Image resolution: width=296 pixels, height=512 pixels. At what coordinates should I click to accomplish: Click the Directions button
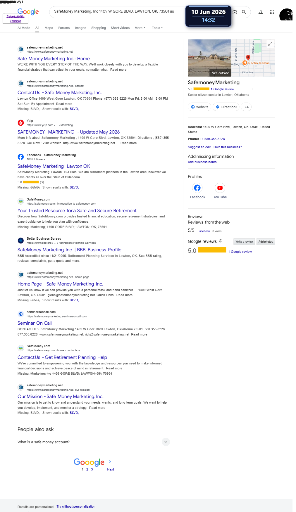pos(226,107)
